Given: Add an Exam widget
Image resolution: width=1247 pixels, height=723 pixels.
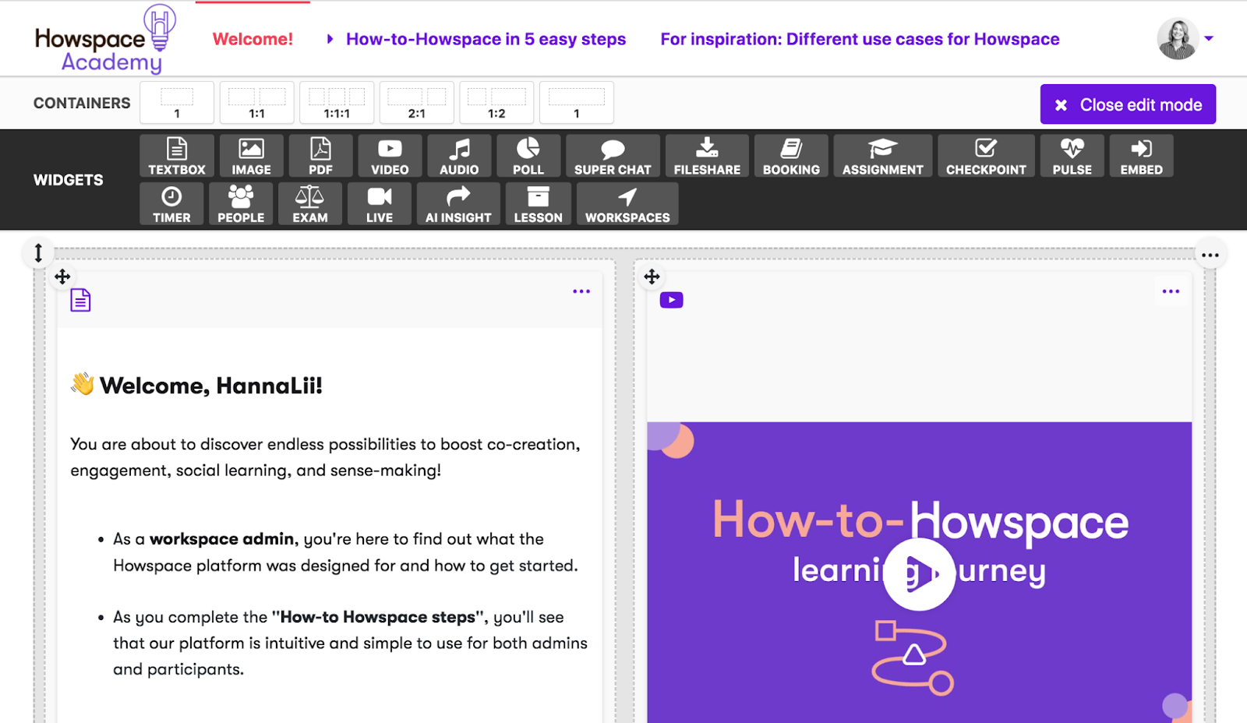Looking at the screenshot, I should coord(310,204).
